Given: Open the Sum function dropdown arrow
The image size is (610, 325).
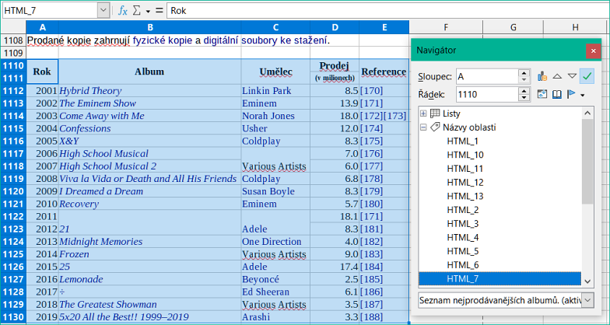Looking at the screenshot, I should [x=148, y=11].
